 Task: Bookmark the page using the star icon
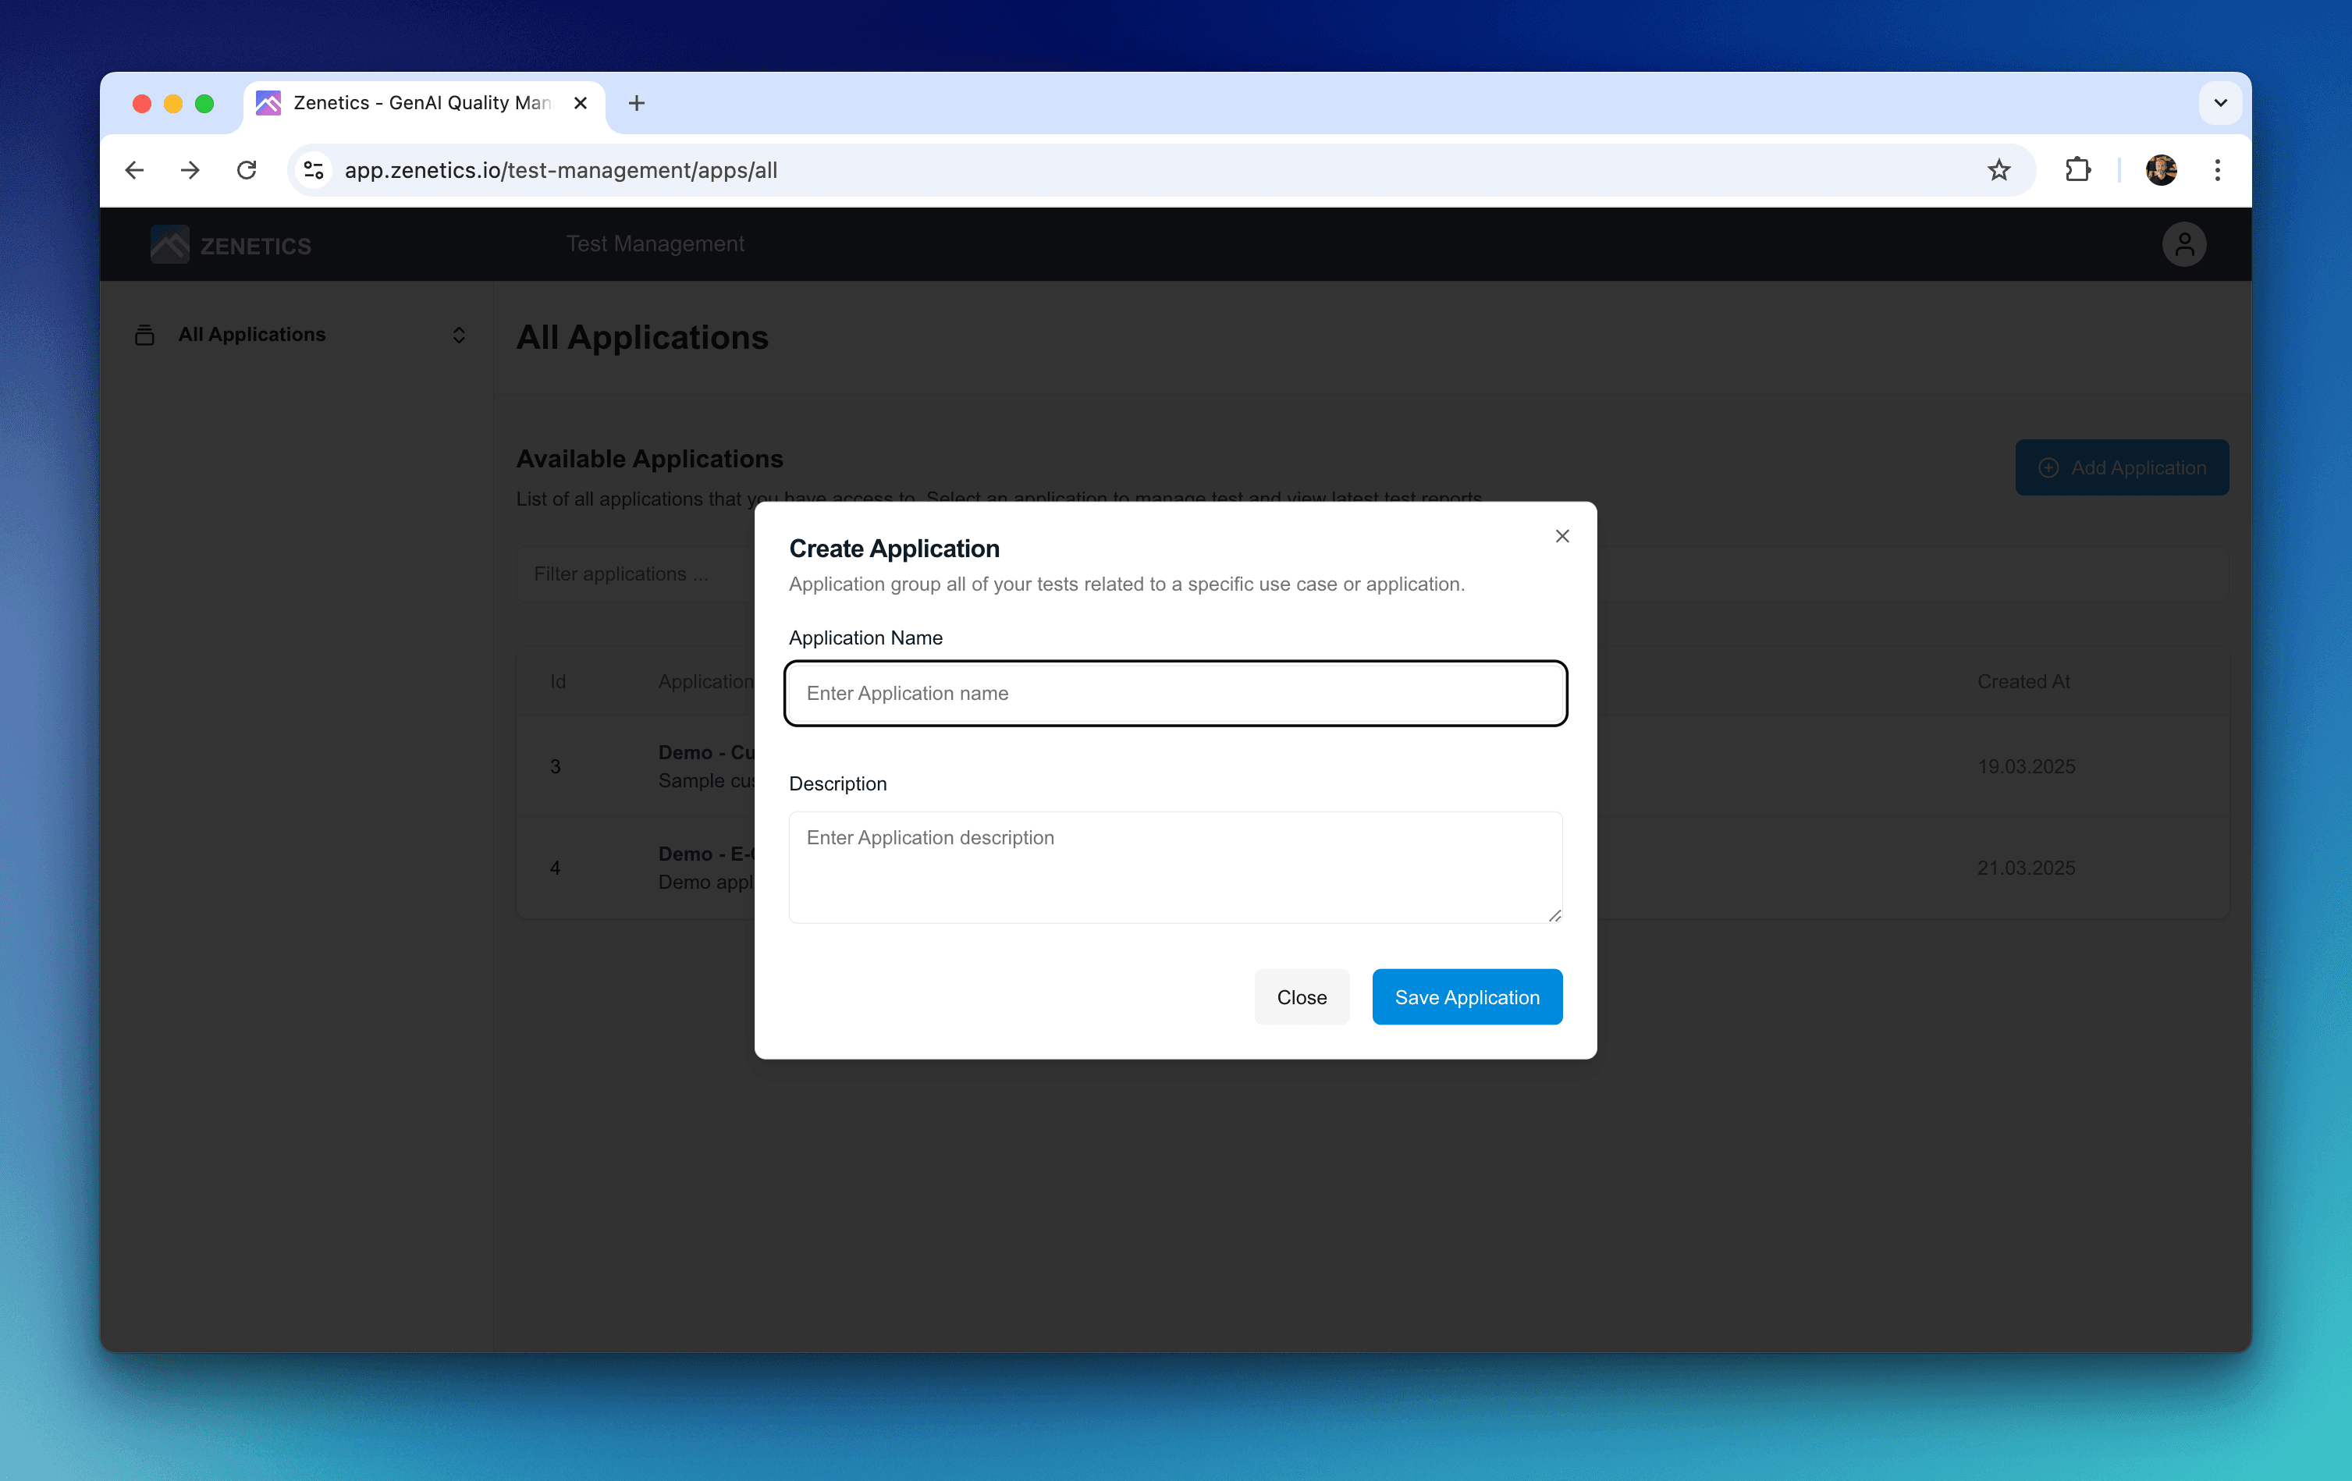[x=1998, y=170]
